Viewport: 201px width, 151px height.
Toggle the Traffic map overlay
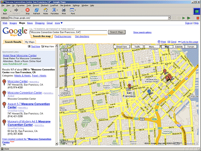(137, 47)
